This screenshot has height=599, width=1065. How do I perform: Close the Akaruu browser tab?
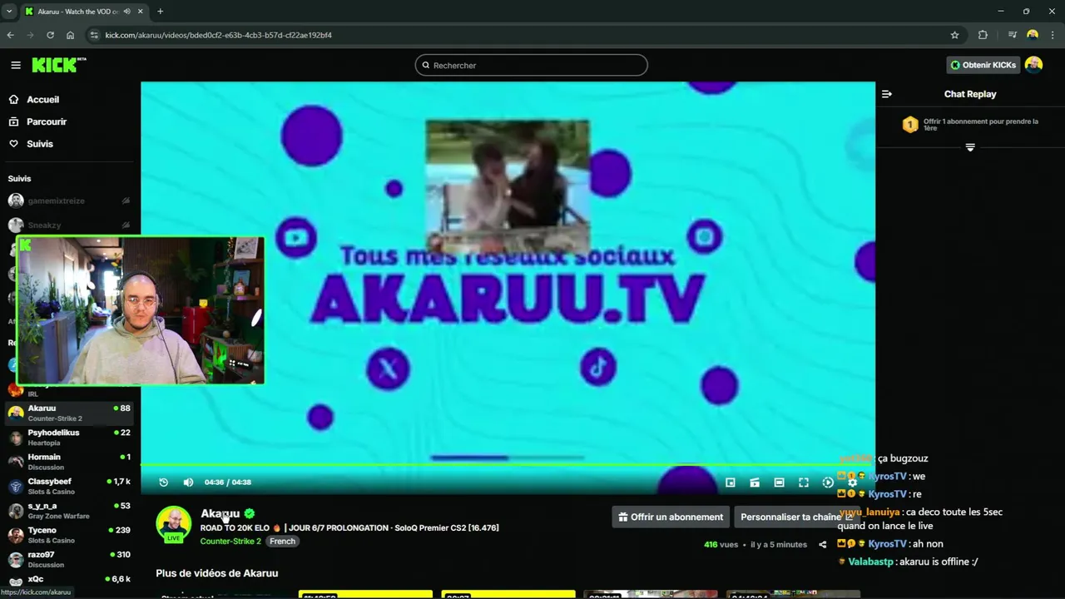click(x=139, y=12)
